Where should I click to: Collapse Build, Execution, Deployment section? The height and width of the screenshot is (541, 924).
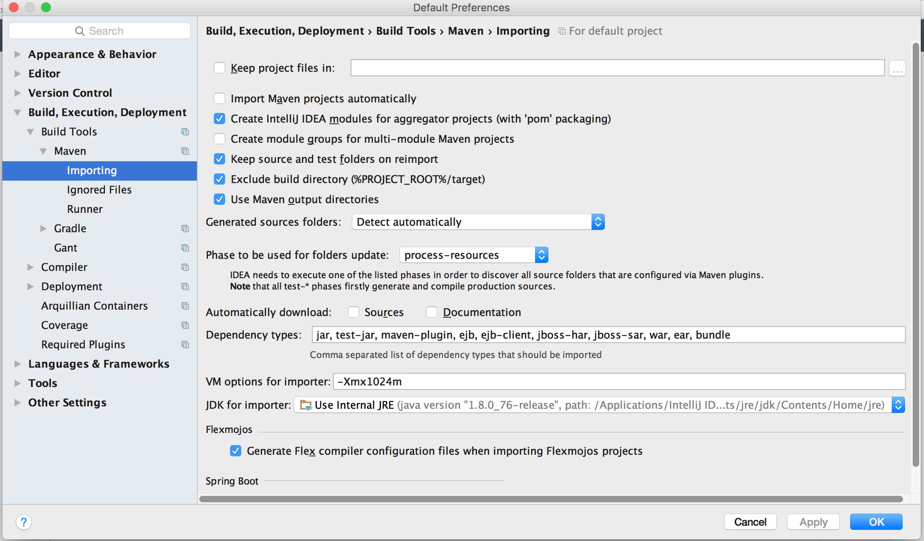tap(17, 112)
